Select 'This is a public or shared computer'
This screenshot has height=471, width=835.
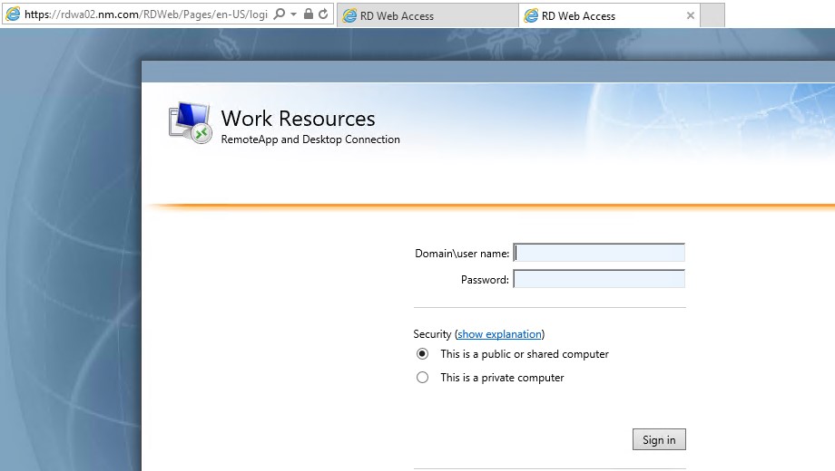pyautogui.click(x=422, y=354)
